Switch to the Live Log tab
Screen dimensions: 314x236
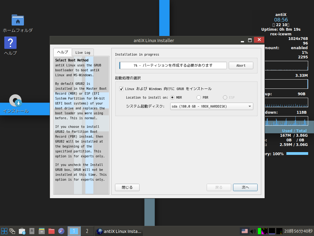coord(83,53)
